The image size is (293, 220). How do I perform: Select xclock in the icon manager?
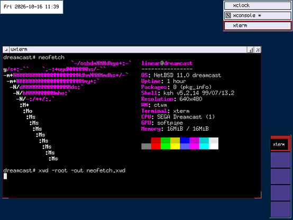(258, 5)
